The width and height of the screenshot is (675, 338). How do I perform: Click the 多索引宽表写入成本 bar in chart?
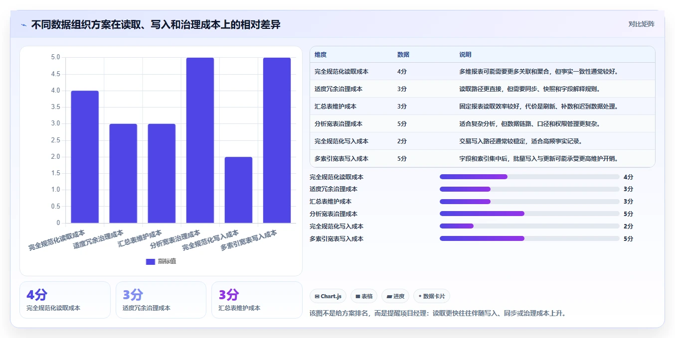pyautogui.click(x=277, y=140)
